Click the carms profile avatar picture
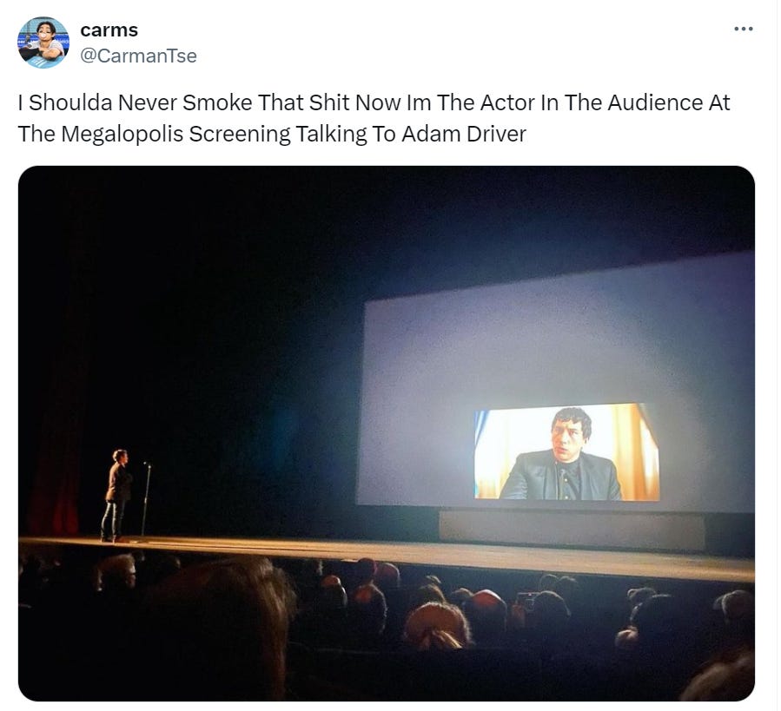The image size is (781, 711). pyautogui.click(x=43, y=43)
